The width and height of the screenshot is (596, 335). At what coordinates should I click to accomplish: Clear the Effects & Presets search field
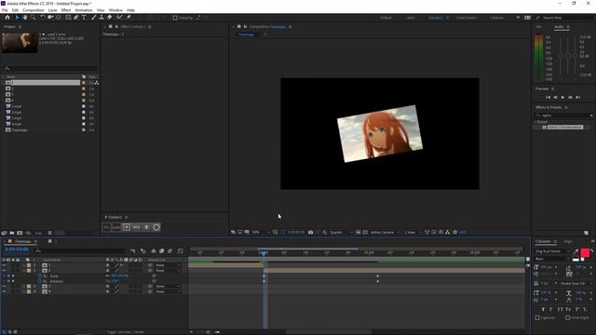click(591, 115)
